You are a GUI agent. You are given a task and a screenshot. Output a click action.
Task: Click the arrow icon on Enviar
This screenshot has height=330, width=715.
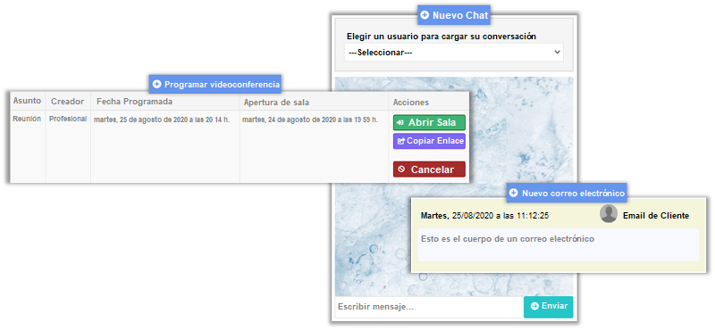[535, 306]
